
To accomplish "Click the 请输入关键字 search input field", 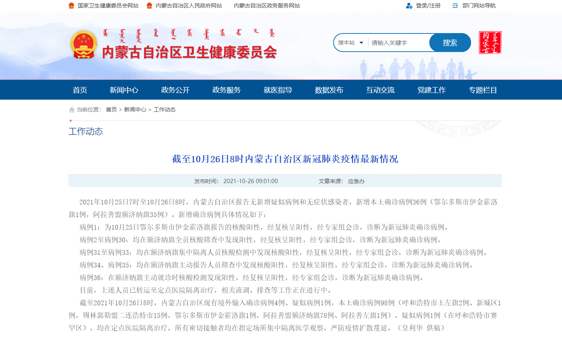I will pyautogui.click(x=398, y=43).
